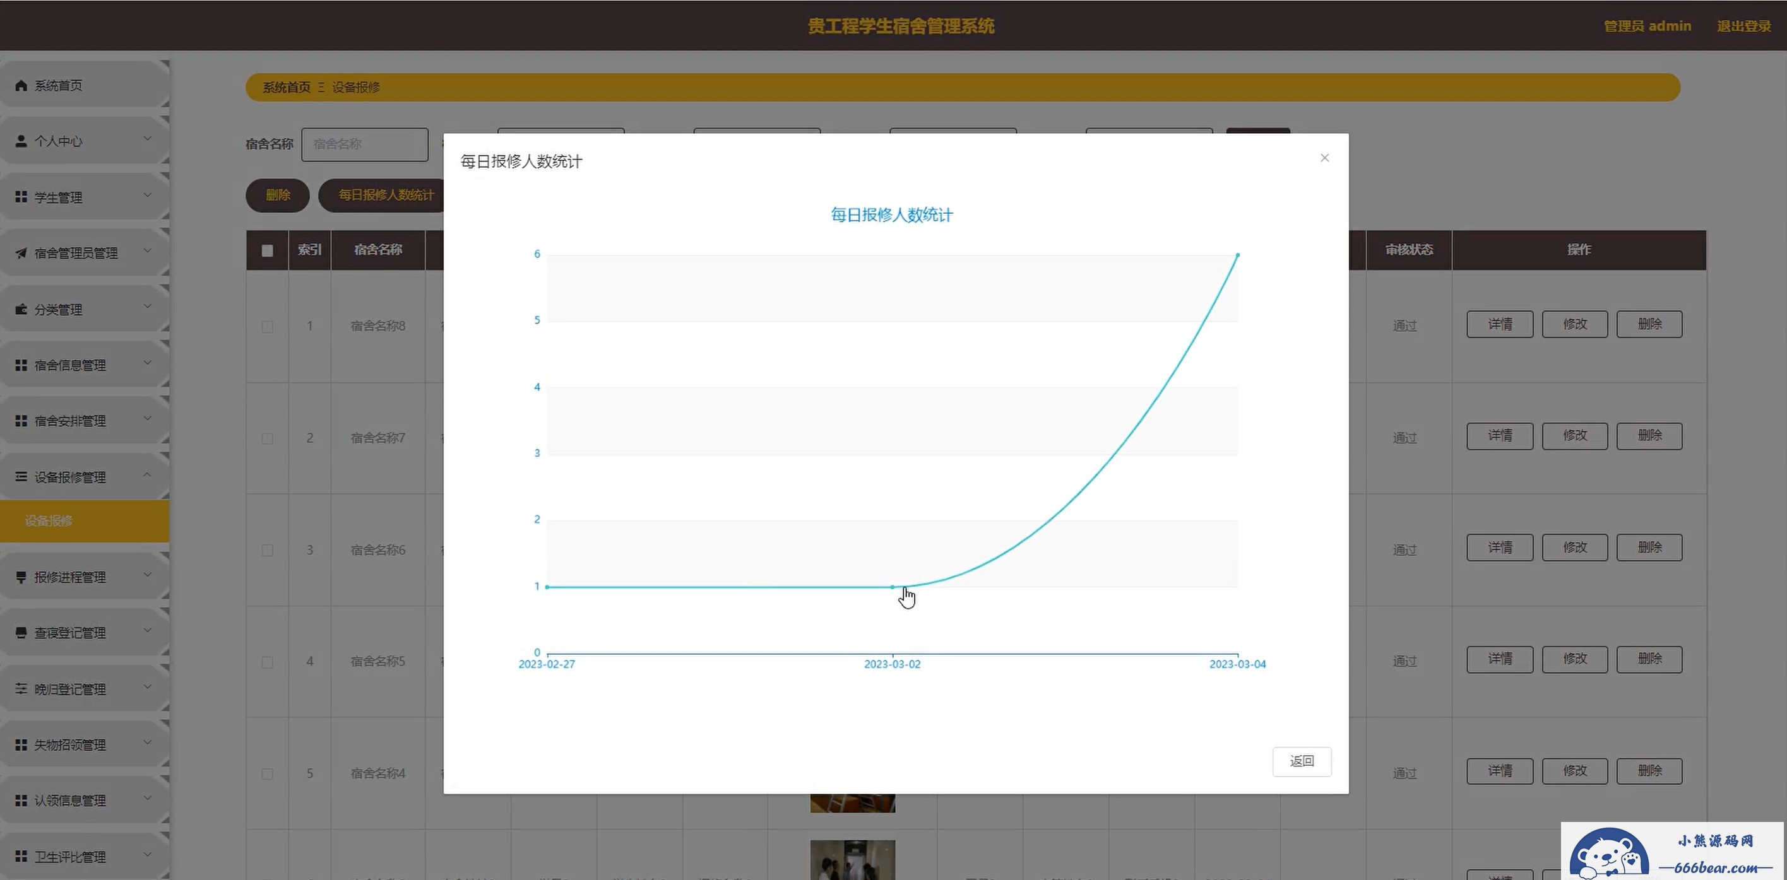Viewport: 1787px width, 880px height.
Task: Click the 每日报修人数统计 toolbar button
Action: [x=381, y=196]
